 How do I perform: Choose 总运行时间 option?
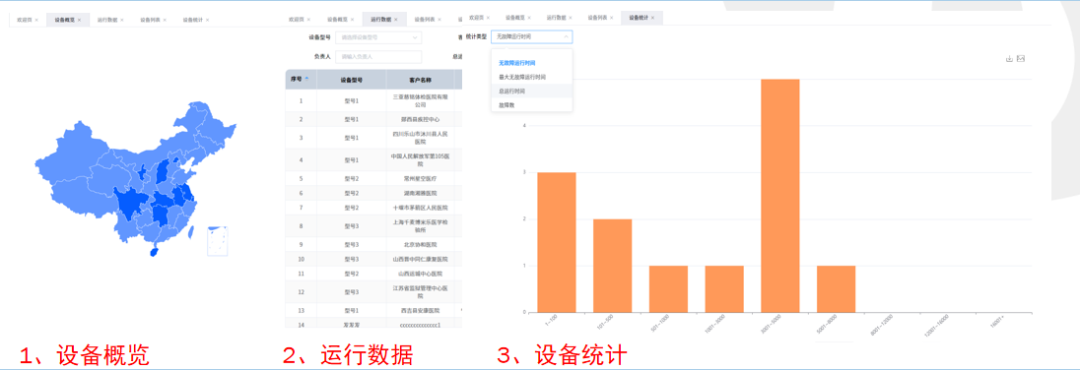point(532,91)
